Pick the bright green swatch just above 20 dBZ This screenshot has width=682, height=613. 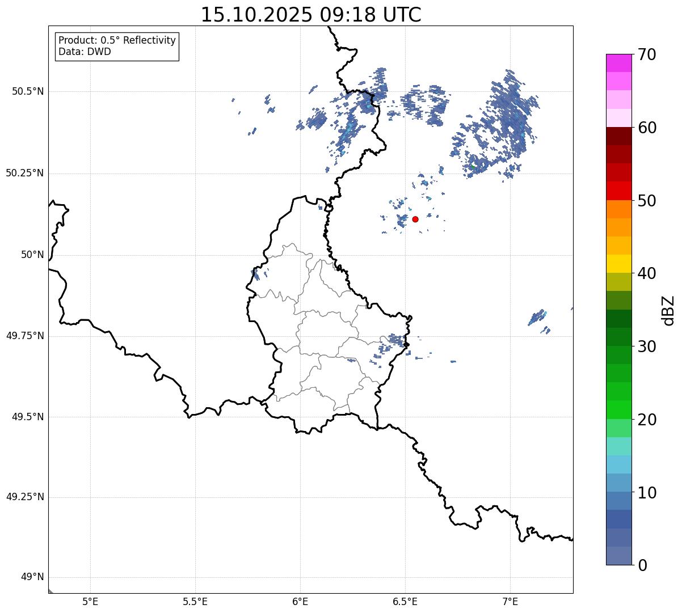pyautogui.click(x=619, y=410)
